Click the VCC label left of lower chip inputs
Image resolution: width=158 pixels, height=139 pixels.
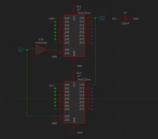51,86
